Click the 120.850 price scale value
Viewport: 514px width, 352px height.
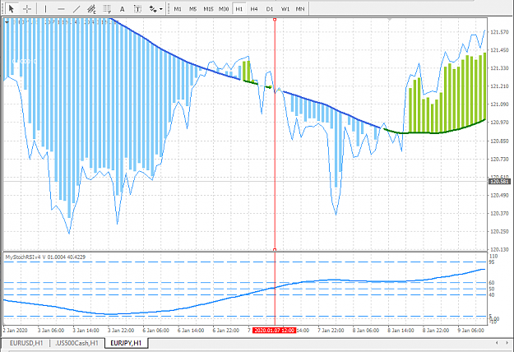499,141
